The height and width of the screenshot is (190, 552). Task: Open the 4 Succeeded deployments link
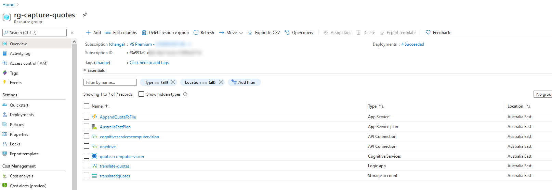pos(412,44)
